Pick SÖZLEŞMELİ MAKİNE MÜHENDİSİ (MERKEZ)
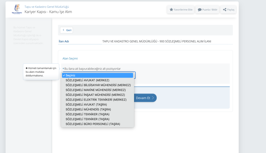Image resolution: width=266 pixels, height=153 pixels. click(96, 90)
